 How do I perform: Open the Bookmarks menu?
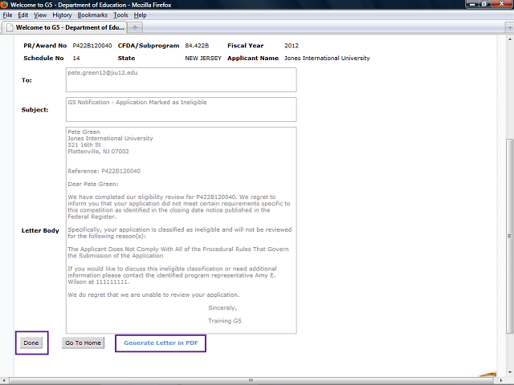pyautogui.click(x=92, y=15)
